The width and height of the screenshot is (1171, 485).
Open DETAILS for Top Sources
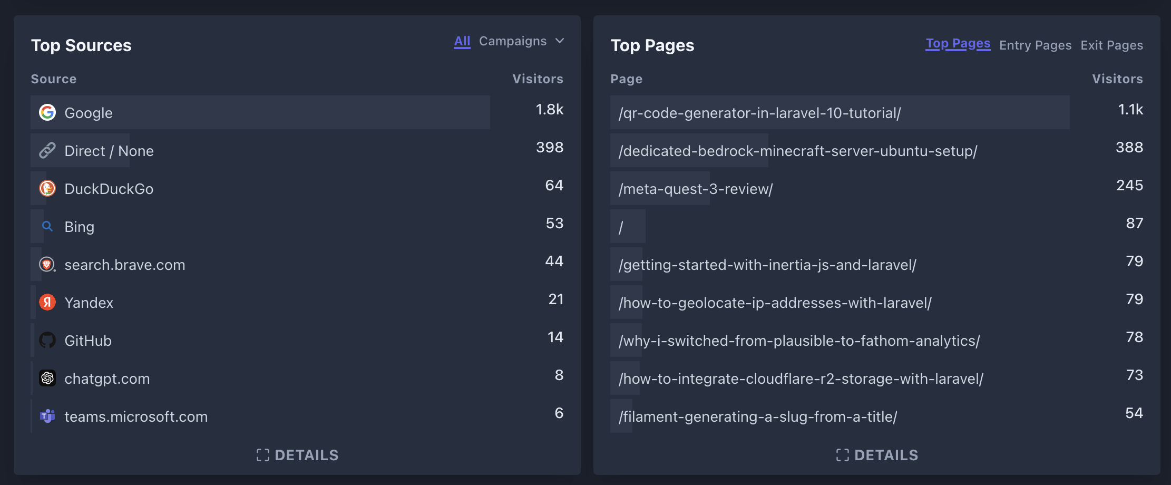(297, 455)
